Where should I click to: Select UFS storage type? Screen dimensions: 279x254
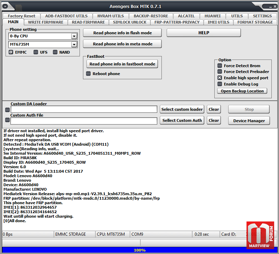point(36,52)
